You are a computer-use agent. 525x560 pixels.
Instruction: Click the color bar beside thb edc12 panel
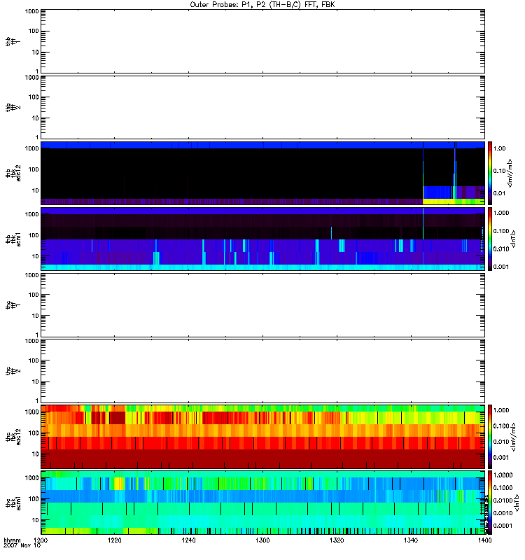(491, 173)
